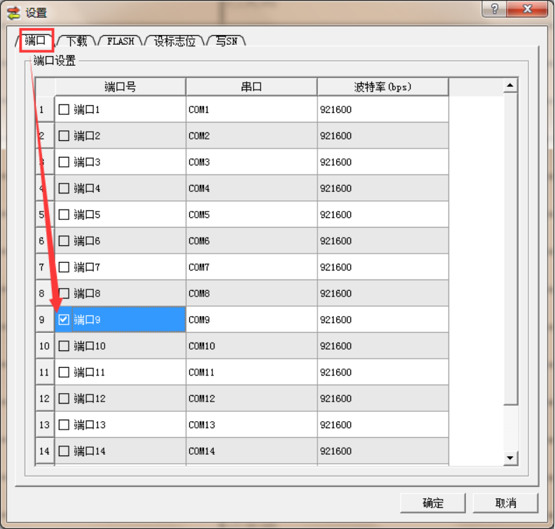Select row header number 14
The width and height of the screenshot is (555, 529).
point(45,451)
